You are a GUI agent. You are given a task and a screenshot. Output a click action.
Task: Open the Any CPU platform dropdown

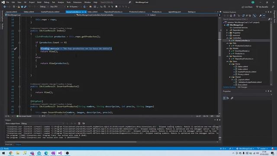(x=57, y=7)
